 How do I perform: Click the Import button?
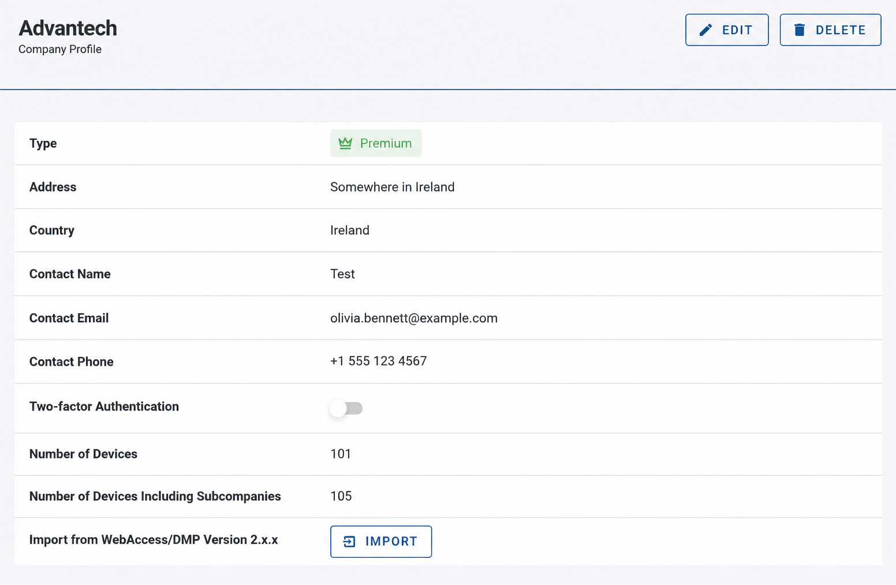click(x=381, y=542)
